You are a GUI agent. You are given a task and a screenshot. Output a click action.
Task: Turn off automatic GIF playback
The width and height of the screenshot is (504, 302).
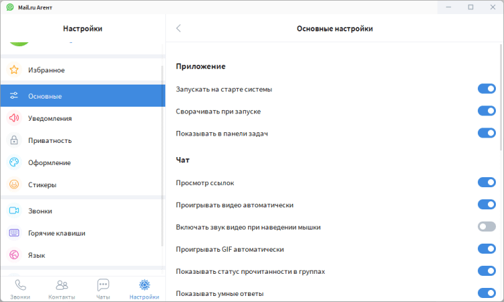point(486,249)
